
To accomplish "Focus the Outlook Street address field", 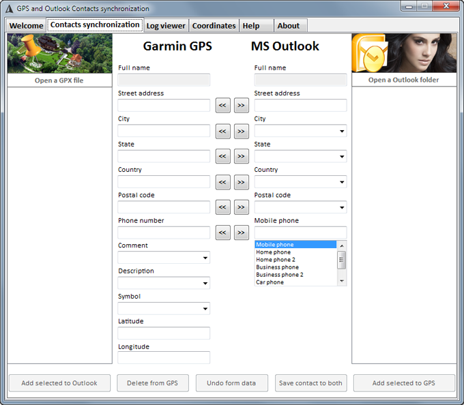I will coord(301,106).
